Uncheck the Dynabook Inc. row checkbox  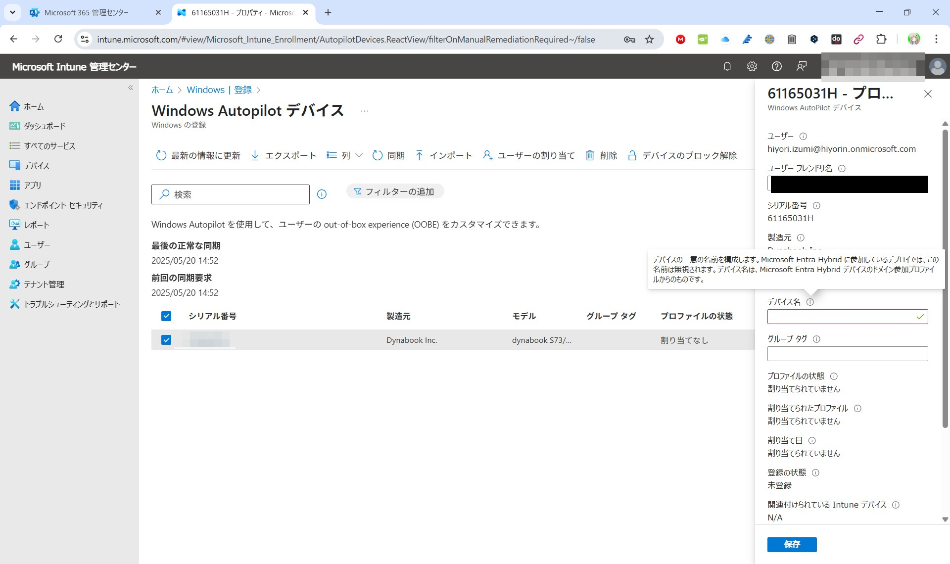coord(166,340)
